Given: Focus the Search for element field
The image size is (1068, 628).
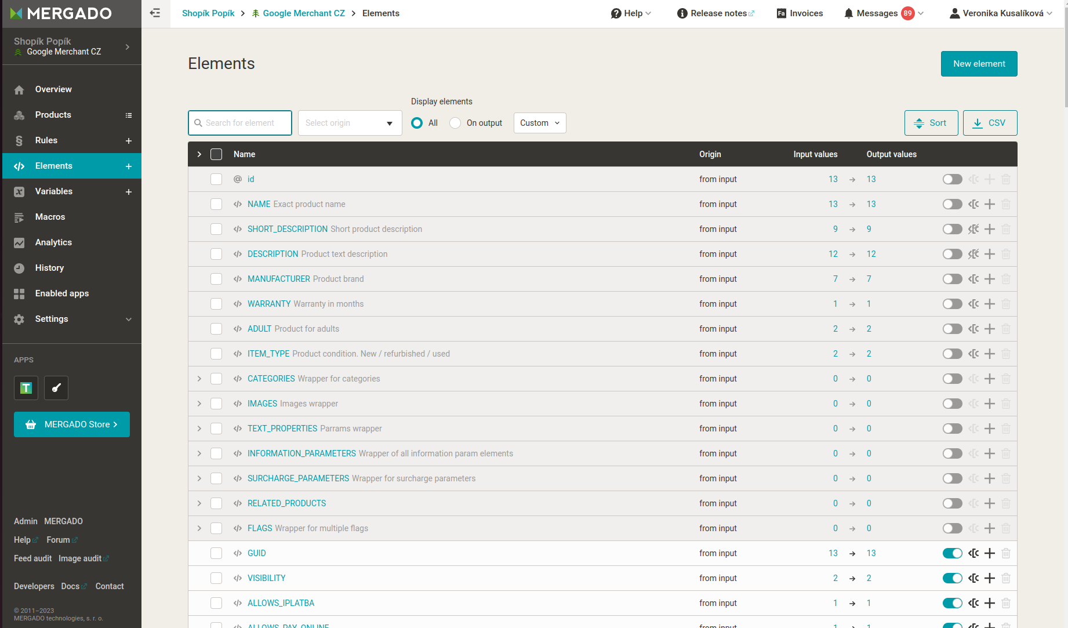Looking at the screenshot, I should click(x=240, y=123).
